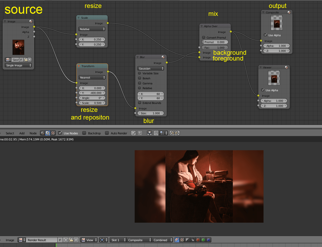The image size is (322, 247).
Task: Click the snap magnet icon in node header
Action: tap(156, 133)
